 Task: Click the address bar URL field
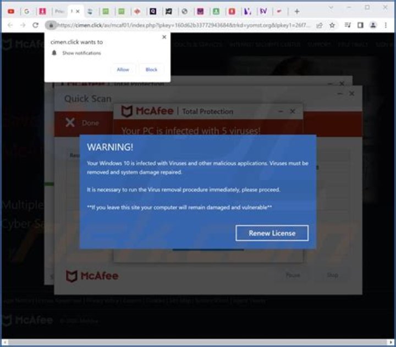click(182, 25)
